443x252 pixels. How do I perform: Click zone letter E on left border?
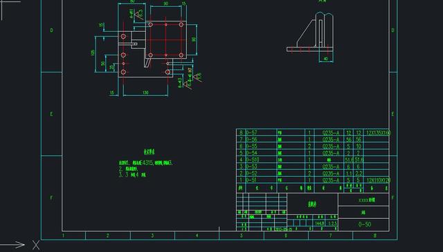pos(51,114)
